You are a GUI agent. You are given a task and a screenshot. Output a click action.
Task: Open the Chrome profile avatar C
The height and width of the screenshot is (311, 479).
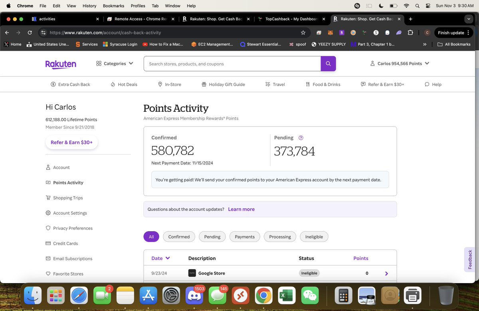click(x=427, y=33)
